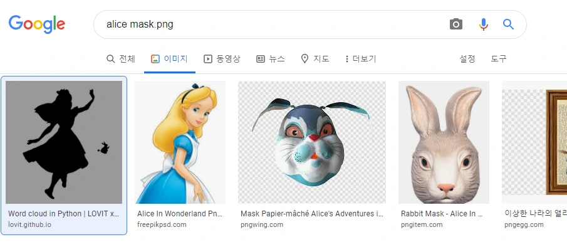Click the lovit.github.io source link
567x242 pixels.
point(29,224)
